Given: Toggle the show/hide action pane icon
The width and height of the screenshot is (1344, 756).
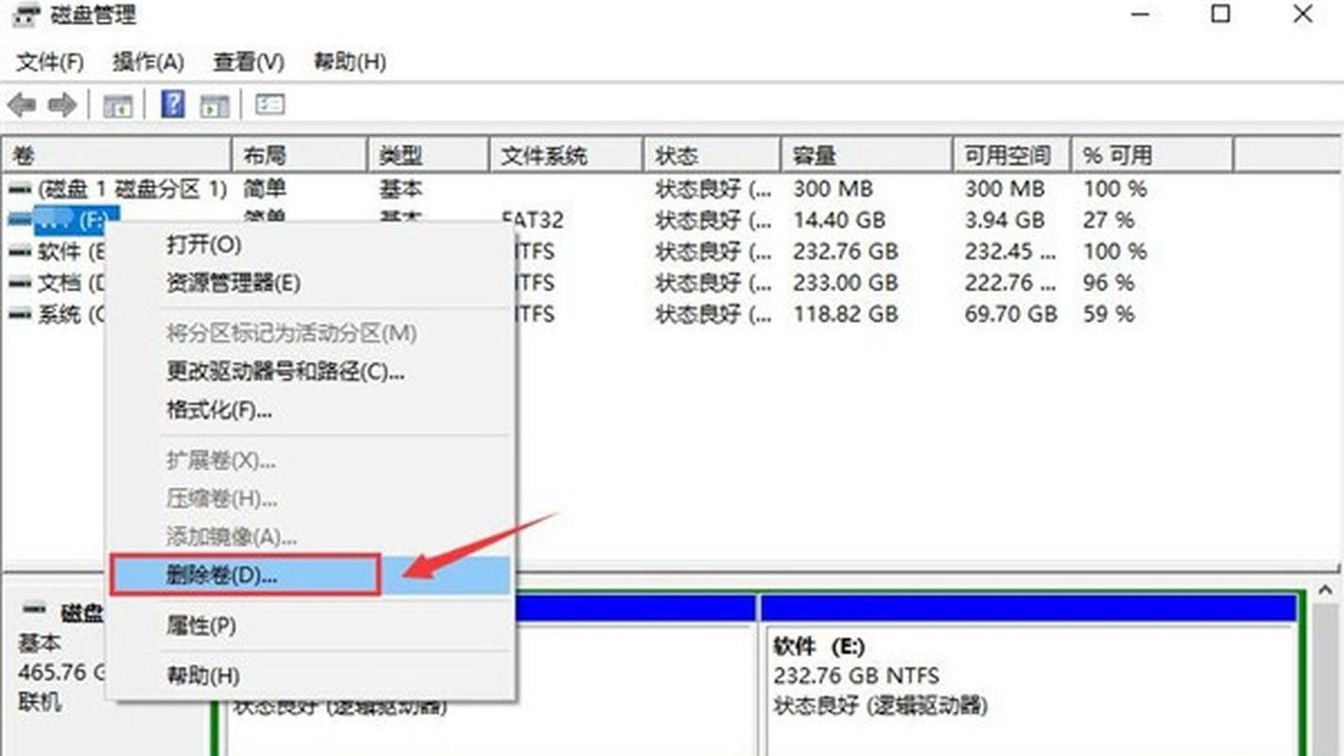Looking at the screenshot, I should (x=215, y=105).
